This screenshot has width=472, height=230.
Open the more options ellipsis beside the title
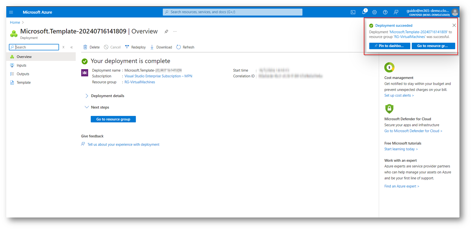pos(175,31)
